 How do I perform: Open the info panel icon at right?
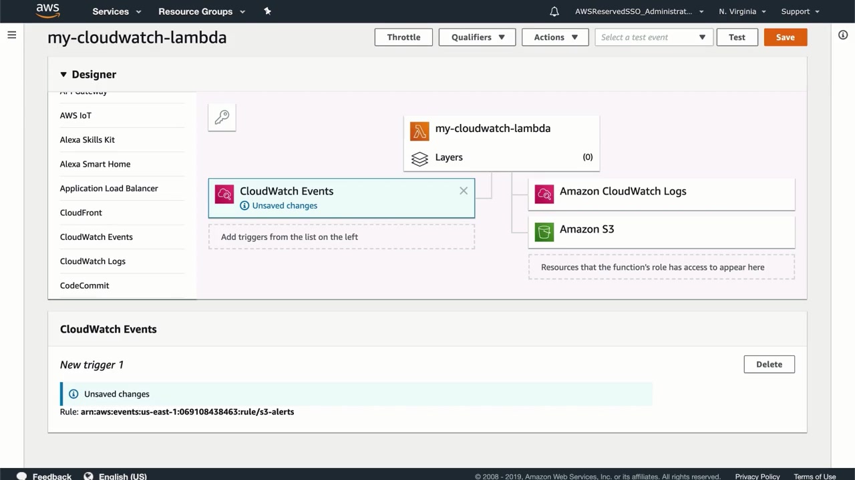click(x=843, y=35)
